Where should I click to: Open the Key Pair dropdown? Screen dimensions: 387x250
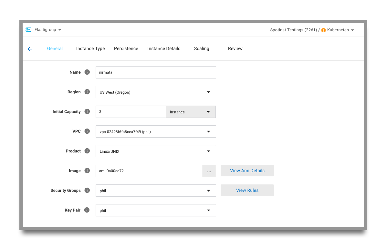(x=156, y=210)
